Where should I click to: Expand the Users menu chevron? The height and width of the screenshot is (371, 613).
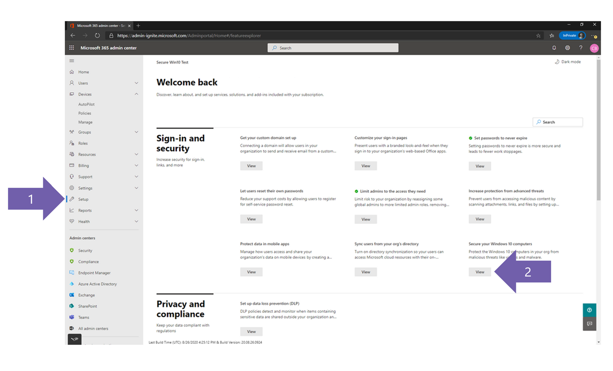(x=136, y=83)
